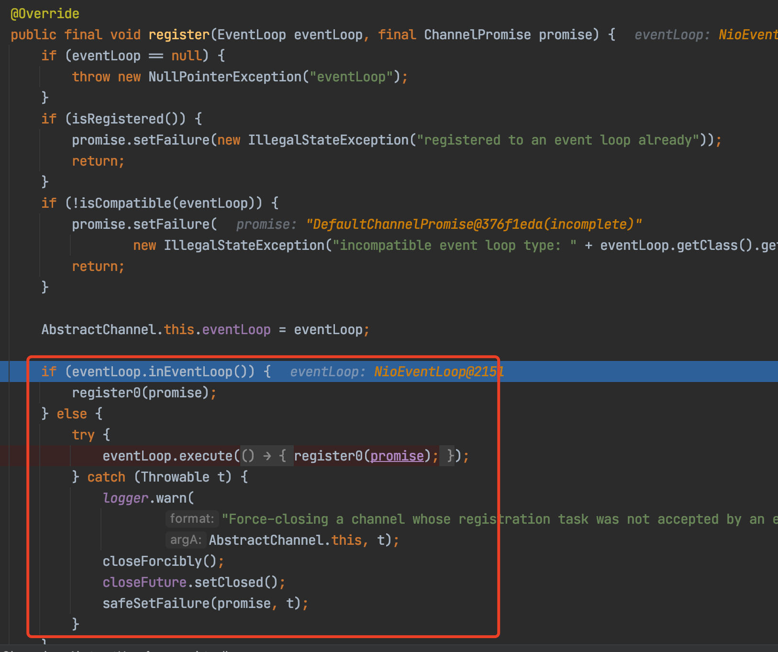The width and height of the screenshot is (778, 652).
Task: Click the warn method call
Action: [x=171, y=498]
